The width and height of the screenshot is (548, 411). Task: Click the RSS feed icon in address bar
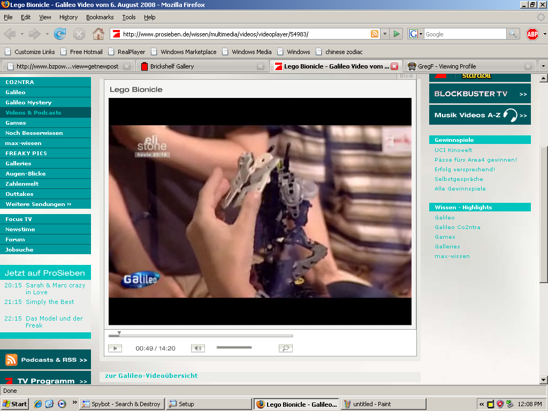click(x=374, y=34)
